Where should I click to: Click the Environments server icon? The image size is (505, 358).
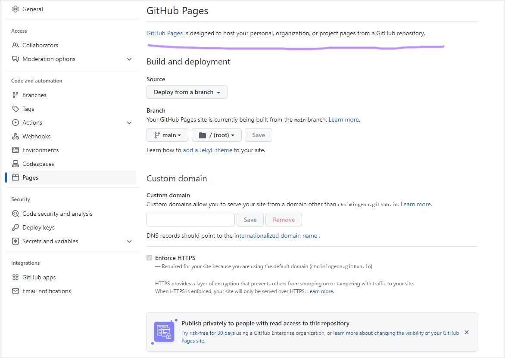pyautogui.click(x=15, y=150)
